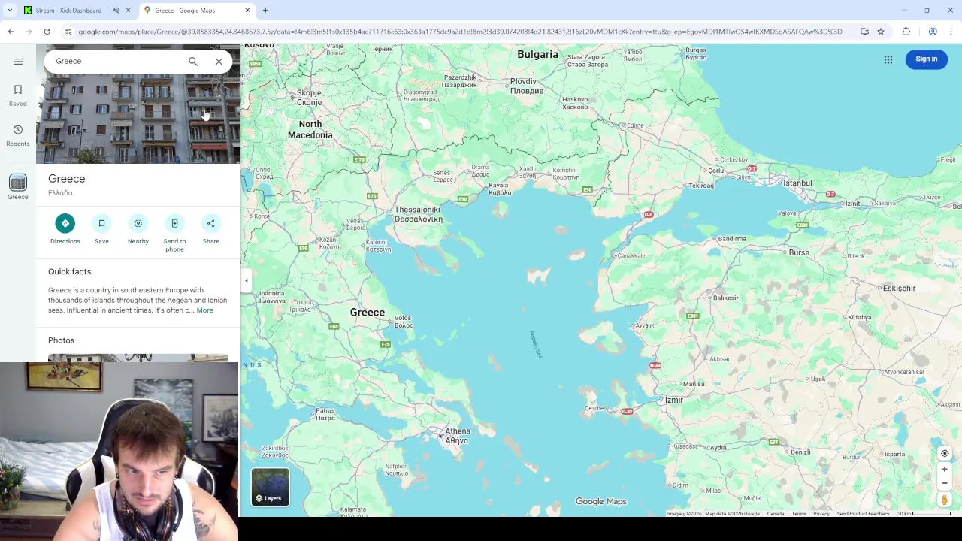This screenshot has height=541, width=962.
Task: Open a new browser tab
Action: tap(265, 11)
